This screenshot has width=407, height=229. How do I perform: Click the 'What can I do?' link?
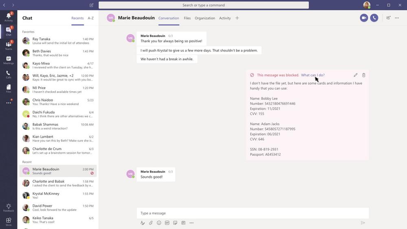tap(313, 75)
